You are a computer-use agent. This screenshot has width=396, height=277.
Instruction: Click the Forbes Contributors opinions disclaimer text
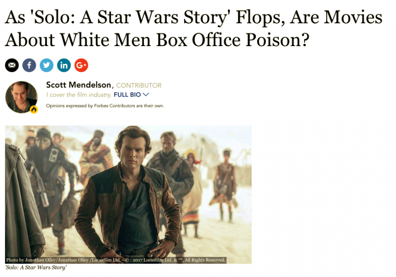[x=105, y=106]
